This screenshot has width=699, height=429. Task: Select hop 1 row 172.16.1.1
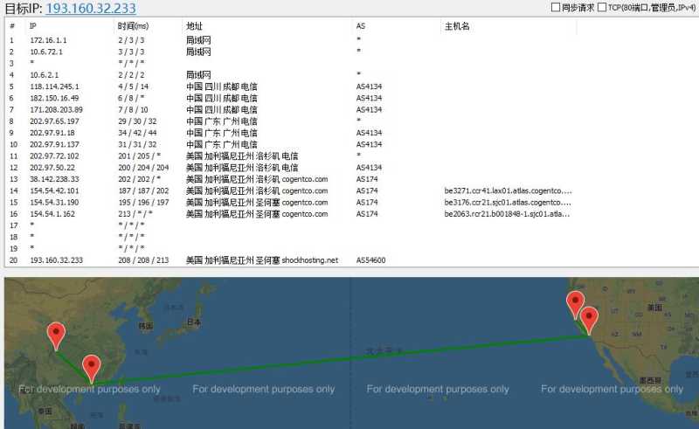coord(290,40)
